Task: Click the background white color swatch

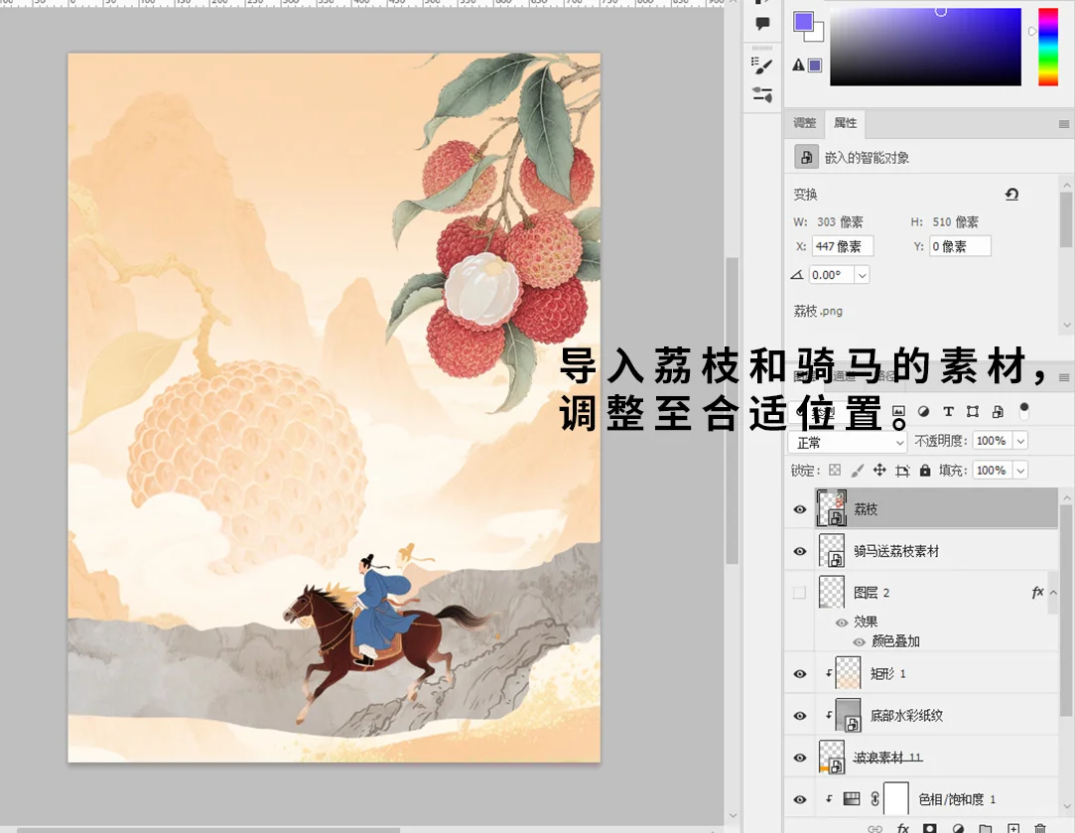Action: point(817,35)
